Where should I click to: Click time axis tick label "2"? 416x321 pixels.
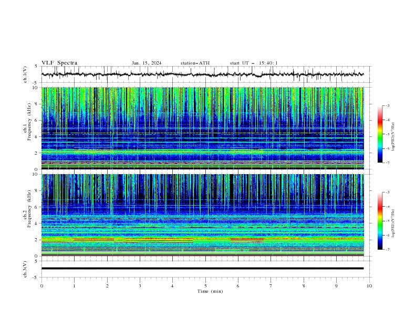pos(107,286)
